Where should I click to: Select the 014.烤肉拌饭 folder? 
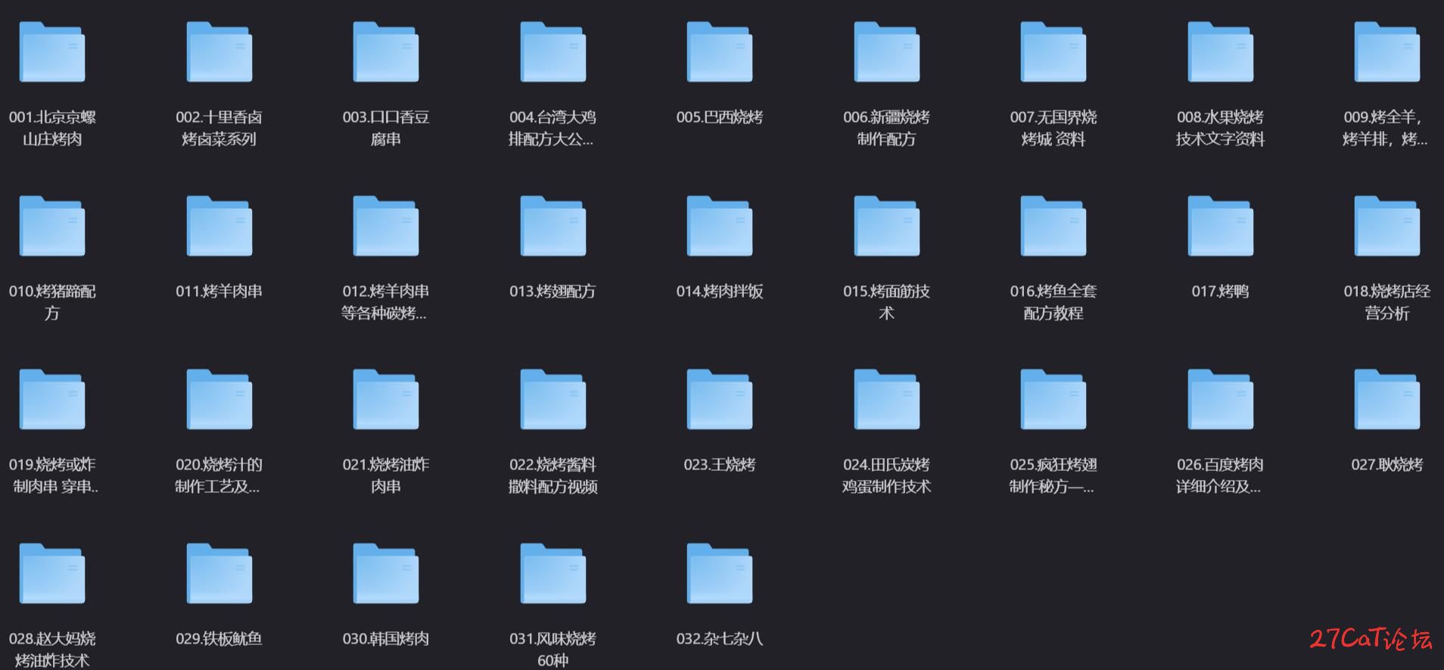click(x=719, y=226)
